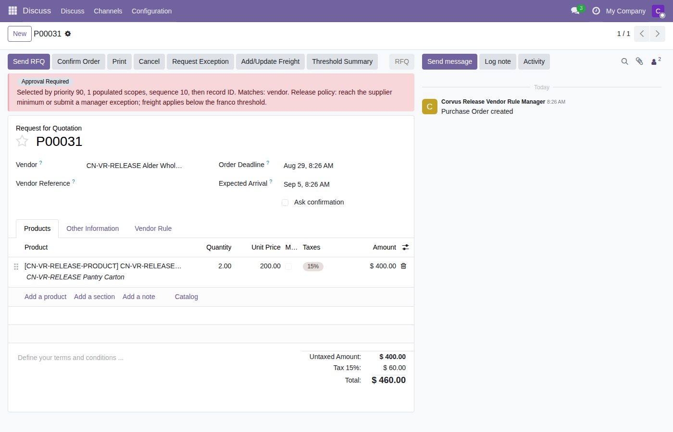Screen dimensions: 673x432
Task: Open the Threshold Summary
Action: pos(342,61)
